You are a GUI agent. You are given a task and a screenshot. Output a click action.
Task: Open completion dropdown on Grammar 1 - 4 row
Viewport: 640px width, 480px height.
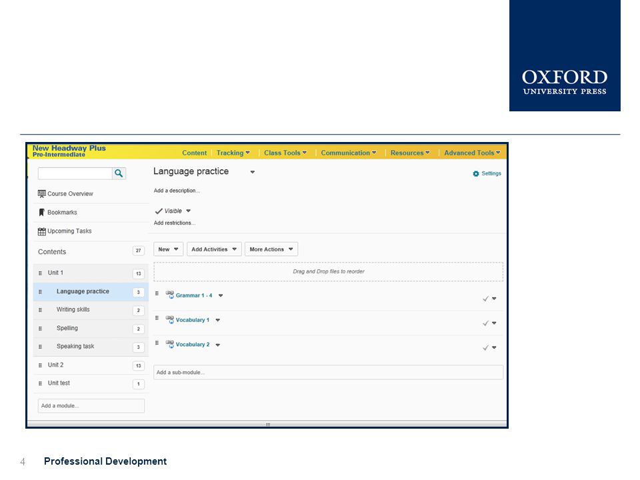click(494, 299)
